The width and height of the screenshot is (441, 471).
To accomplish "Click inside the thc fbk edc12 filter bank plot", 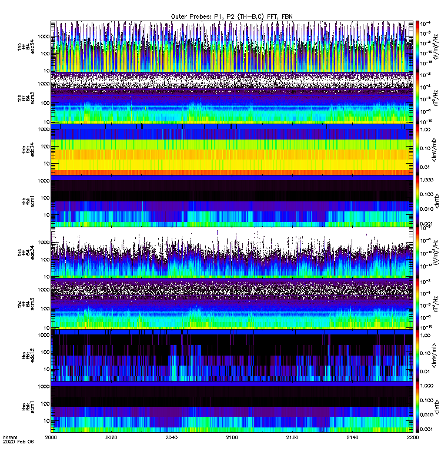I will click(232, 356).
